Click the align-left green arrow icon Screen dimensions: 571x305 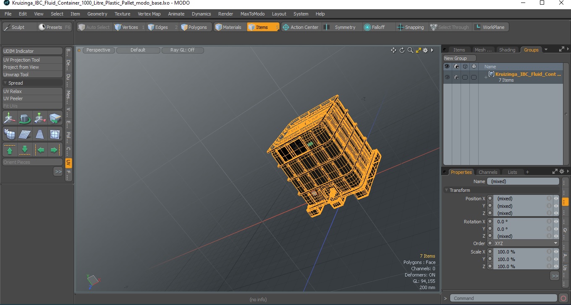pos(40,150)
